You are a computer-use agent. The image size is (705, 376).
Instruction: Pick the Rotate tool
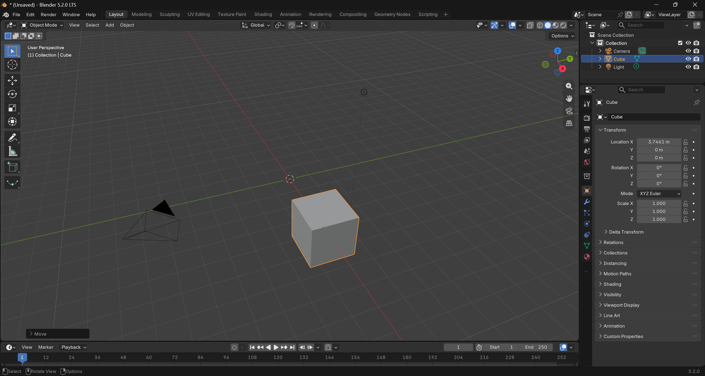[x=12, y=94]
